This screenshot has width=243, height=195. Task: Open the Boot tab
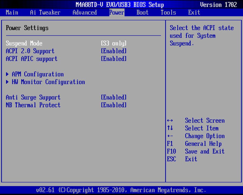click(x=142, y=12)
